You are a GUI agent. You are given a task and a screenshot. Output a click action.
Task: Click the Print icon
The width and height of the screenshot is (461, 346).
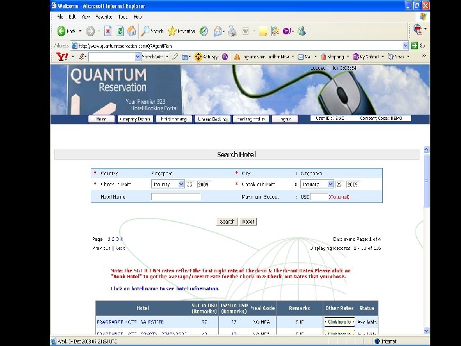232,31
